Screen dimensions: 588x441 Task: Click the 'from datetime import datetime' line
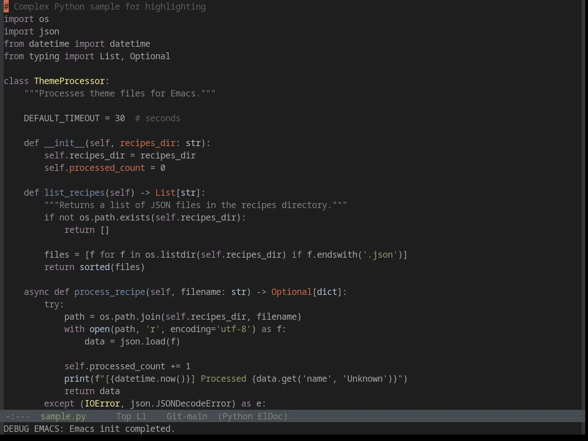pos(77,44)
